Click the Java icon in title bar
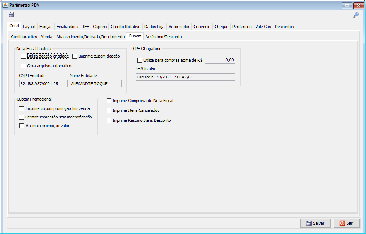Screen dimensions: 366x234 coord(5,5)
